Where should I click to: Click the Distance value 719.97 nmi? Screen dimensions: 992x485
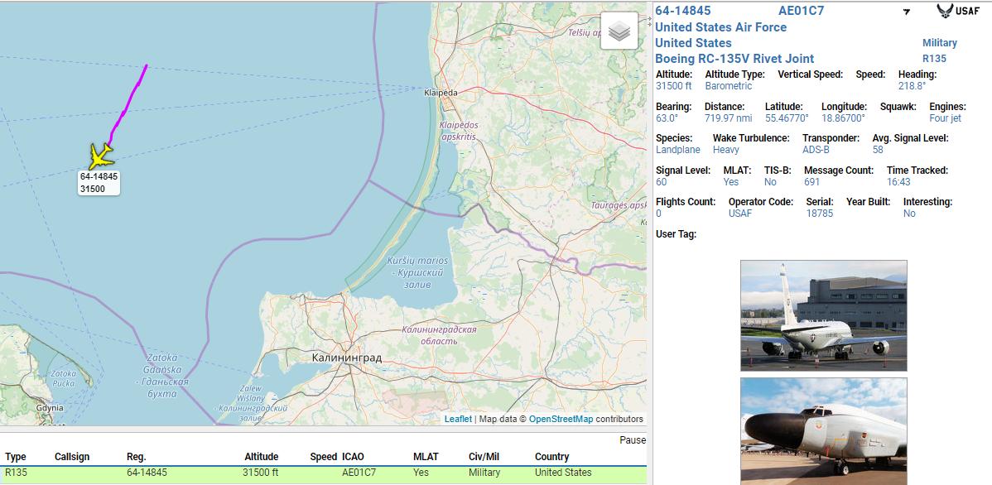pyautogui.click(x=729, y=118)
